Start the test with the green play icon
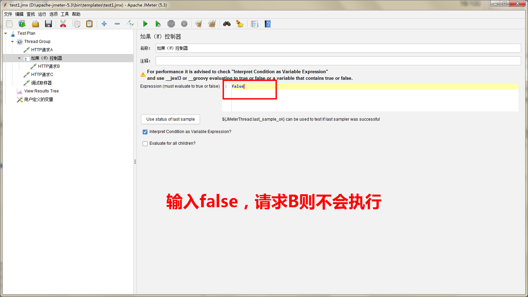This screenshot has width=528, height=297. [145, 24]
